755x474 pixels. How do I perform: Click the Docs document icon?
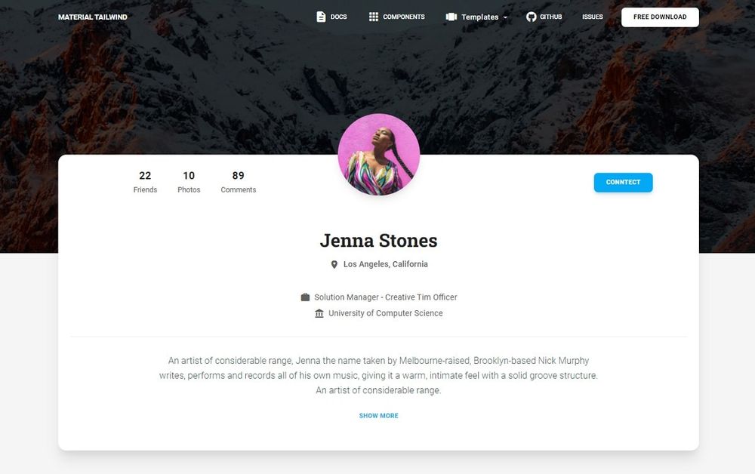(321, 17)
